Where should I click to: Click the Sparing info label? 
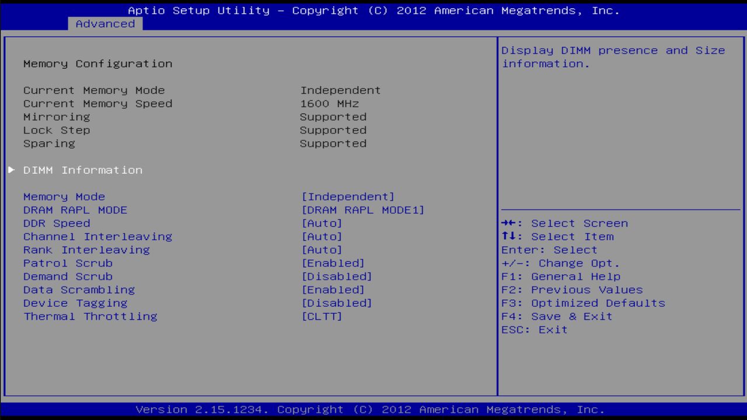49,143
